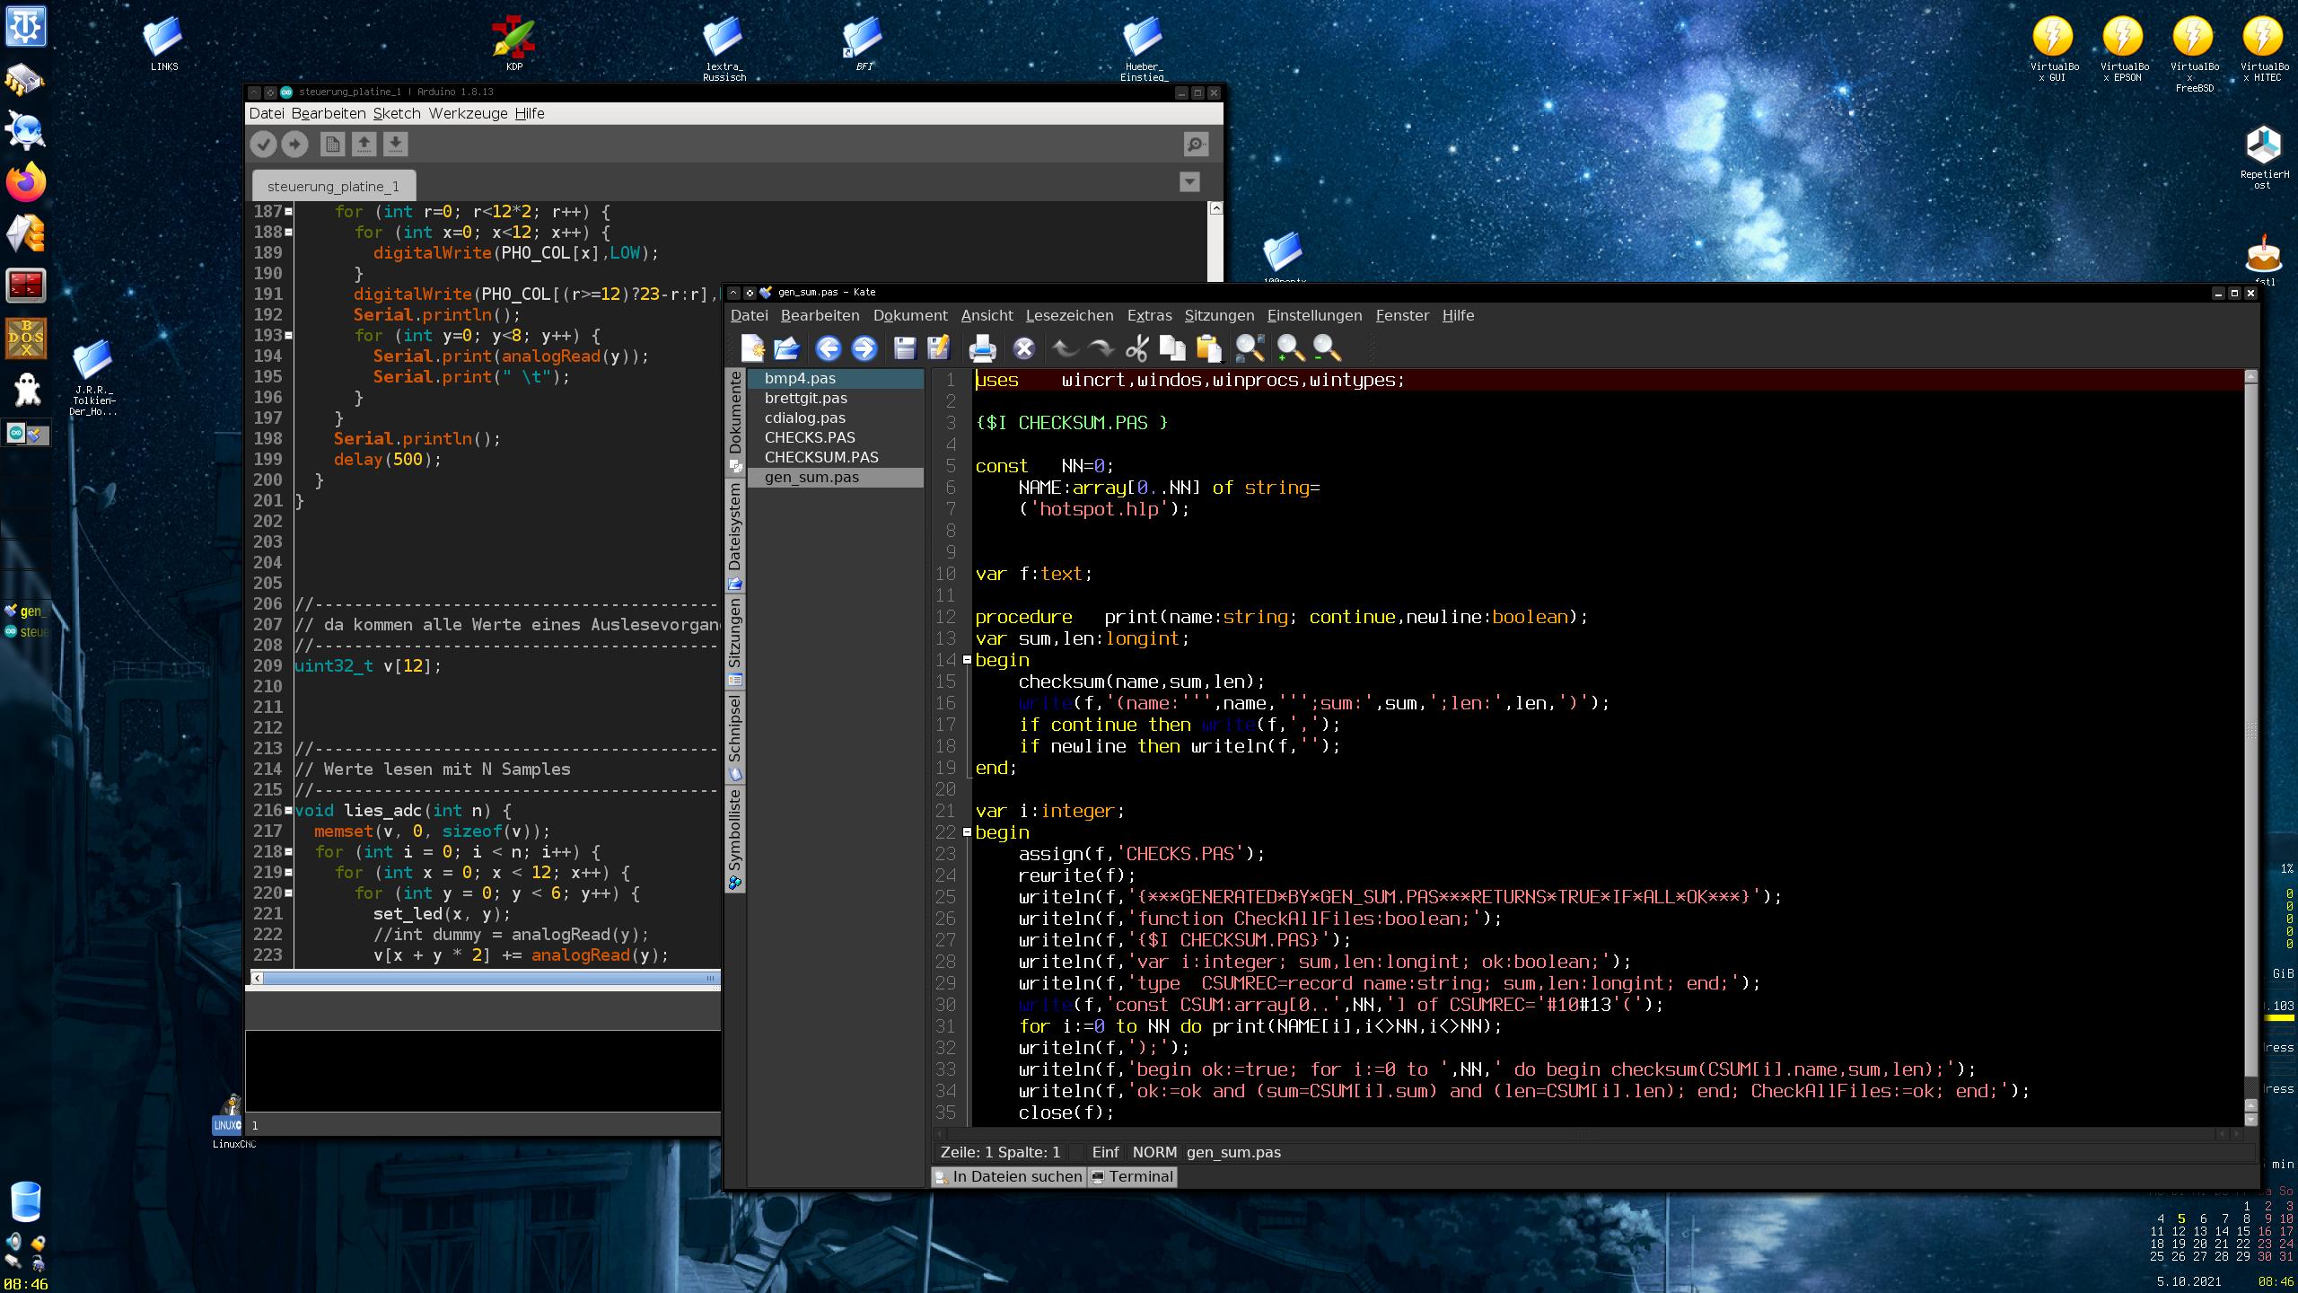Launch Firefox from the left panel
This screenshot has width=2298, height=1293.
point(25,183)
